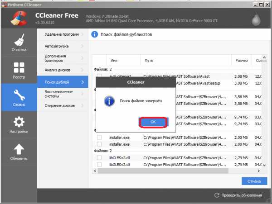Viewport: 272px width, 204px height.
Task: Click the 'Файлов: 2' group above libGLESv2.dll
Action: (103, 151)
